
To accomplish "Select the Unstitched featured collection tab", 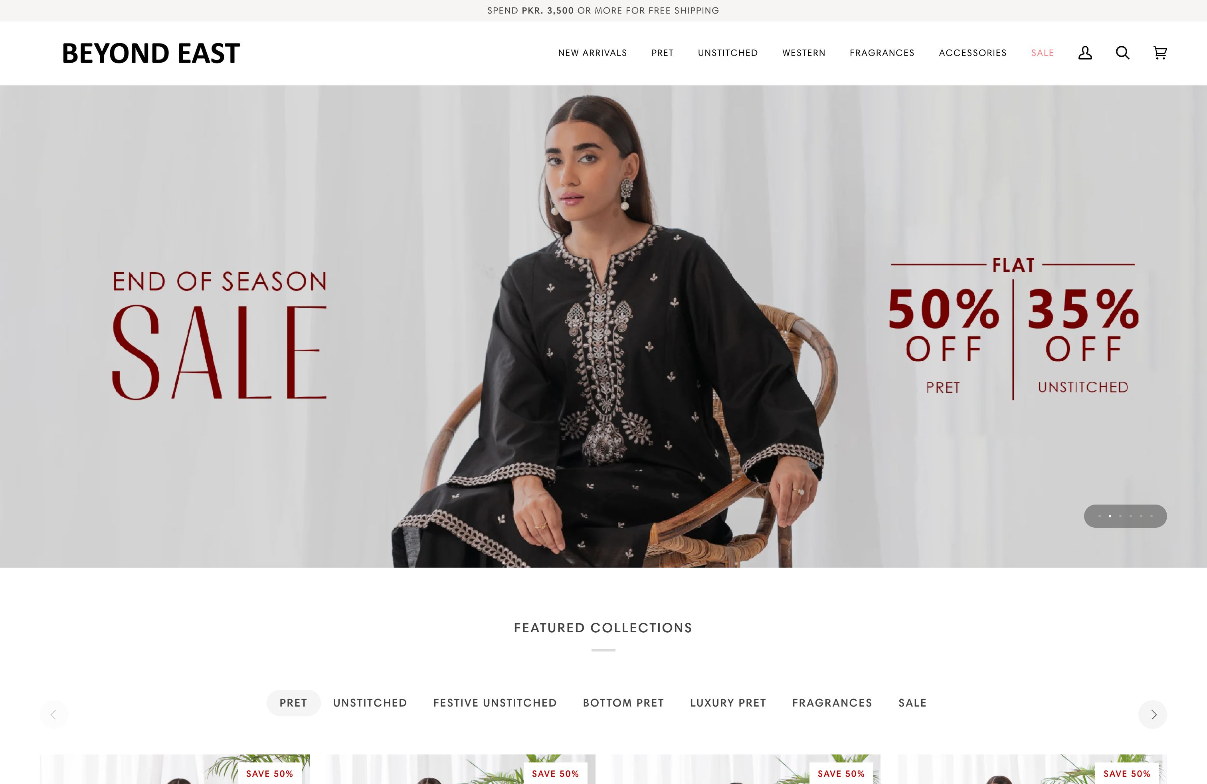I will [x=370, y=703].
